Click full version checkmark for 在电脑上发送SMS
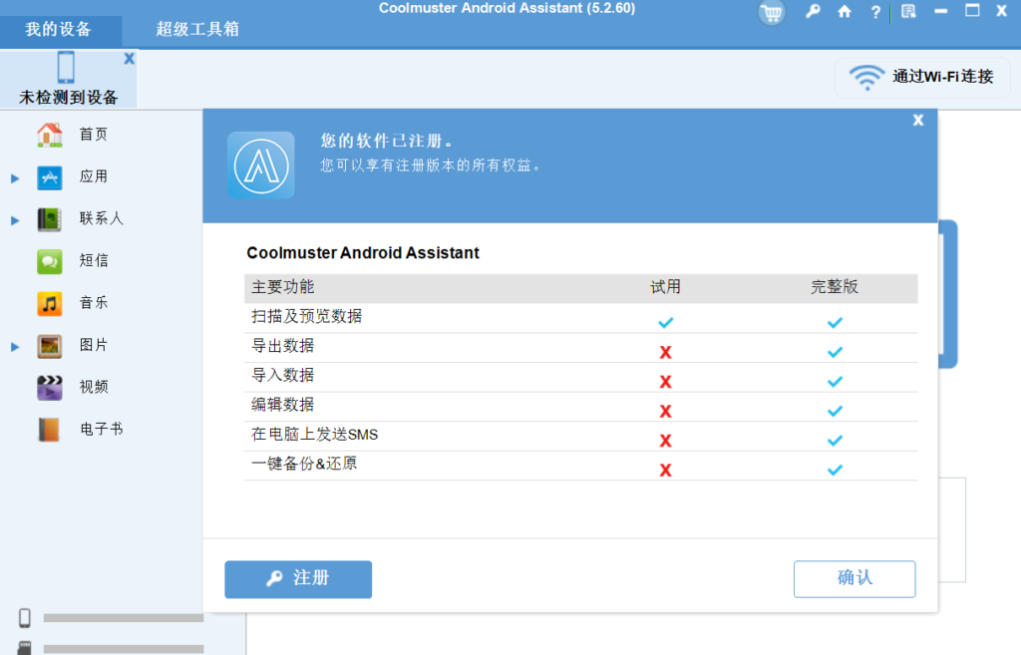The width and height of the screenshot is (1021, 655). (835, 440)
